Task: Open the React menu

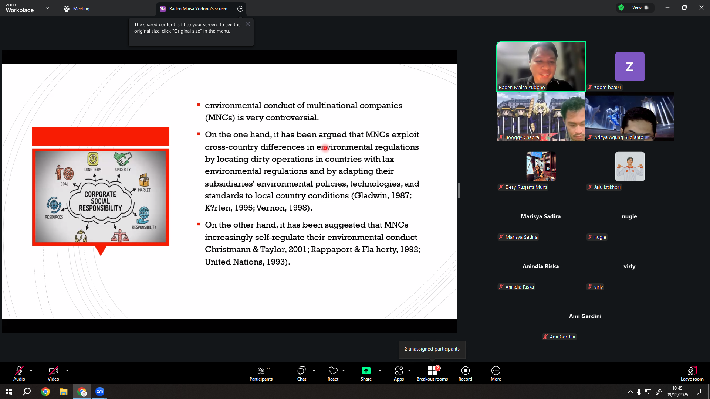Action: point(333,374)
